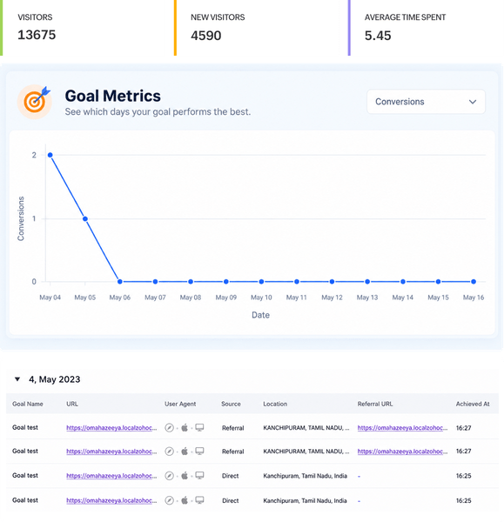Collapse the 4, May 2023 section
The width and height of the screenshot is (504, 522).
[17, 379]
